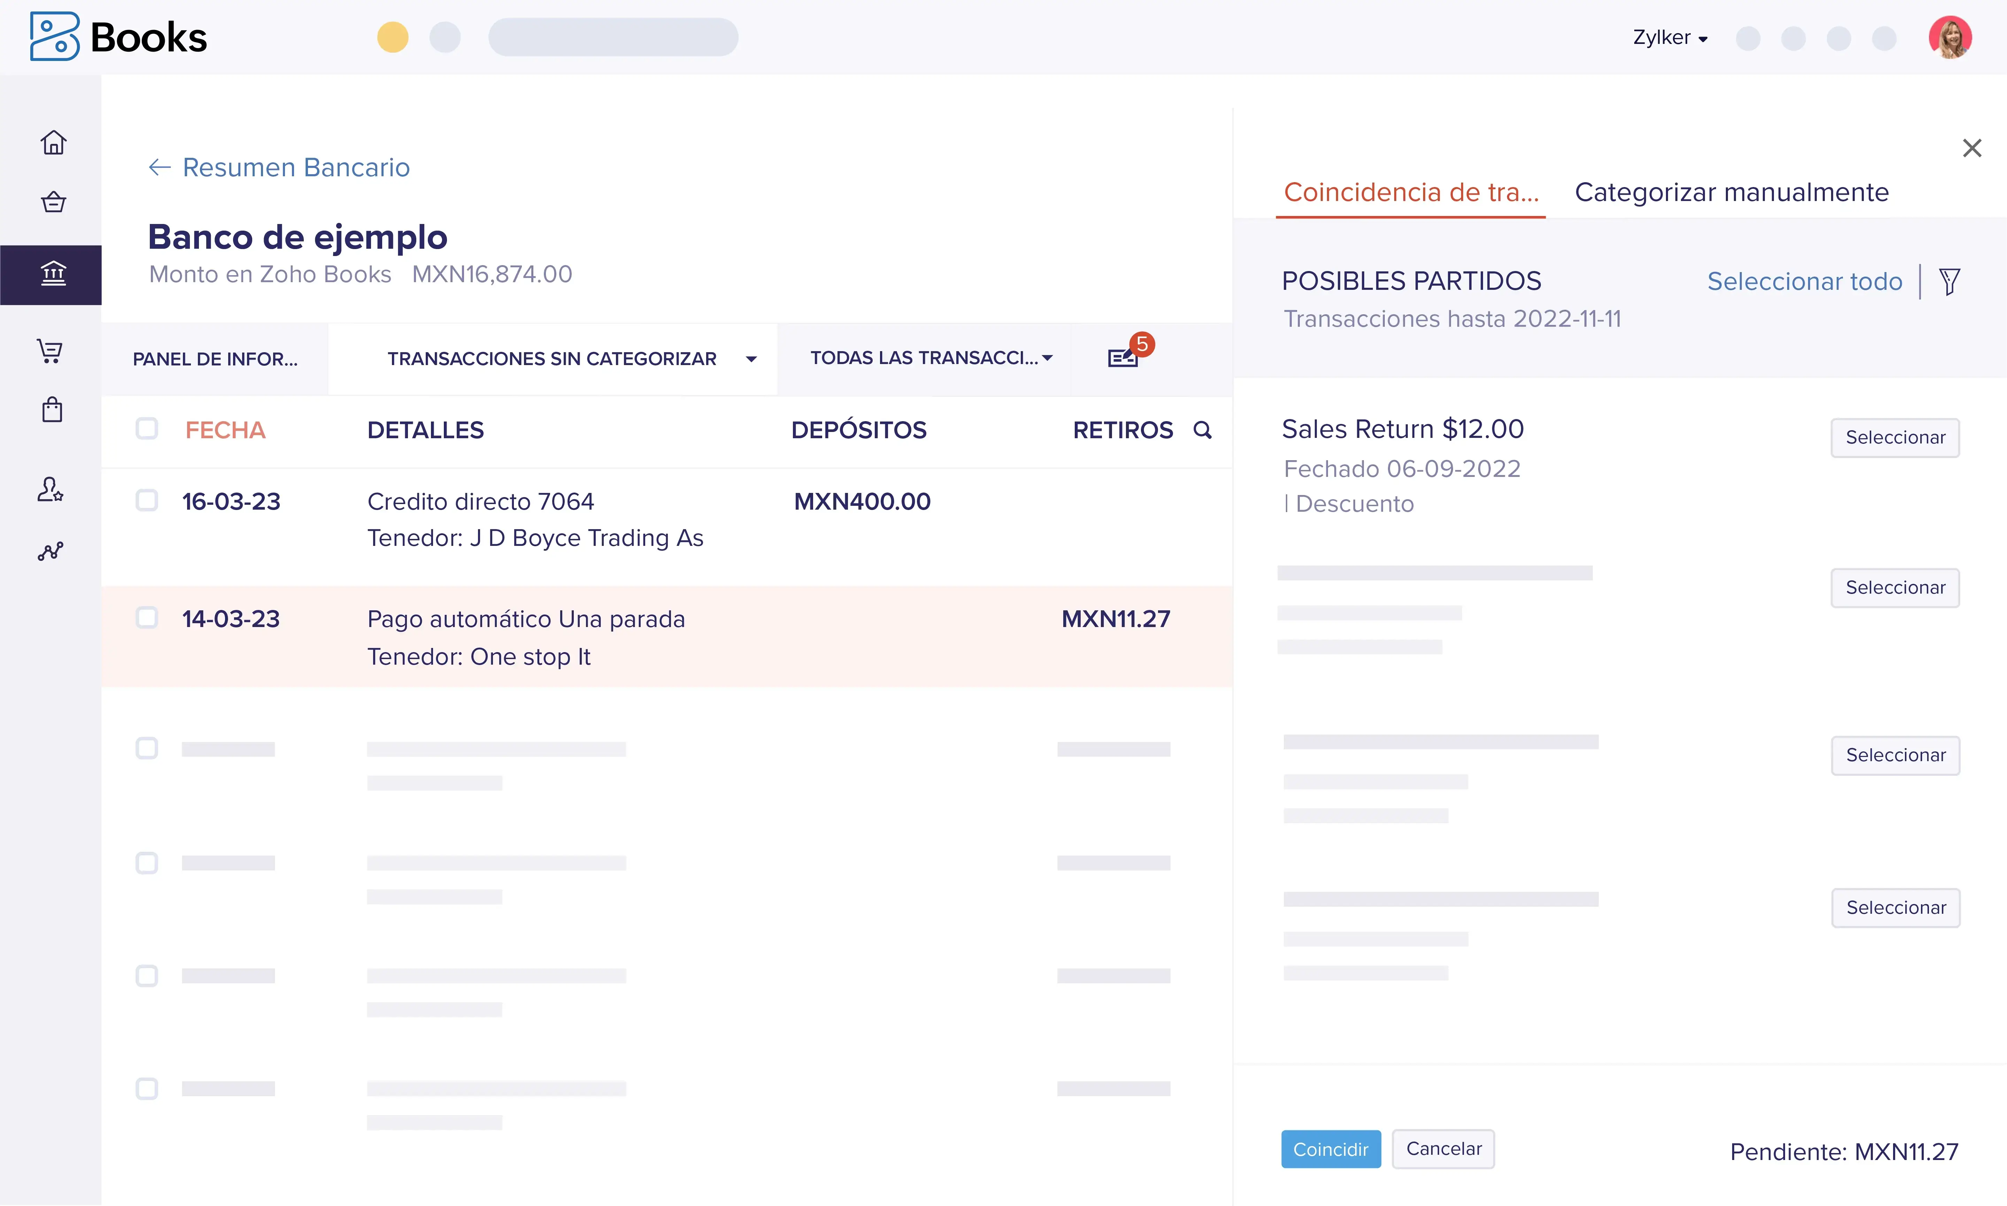Click the search icon beside RETIROS

pyautogui.click(x=1203, y=430)
